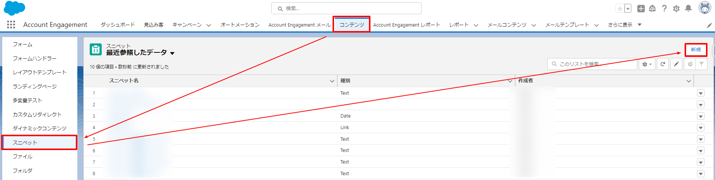Select ランディングページ in the sidebar

tap(39, 86)
